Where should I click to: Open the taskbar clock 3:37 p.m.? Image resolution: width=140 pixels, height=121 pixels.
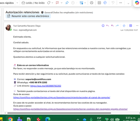click(131, 118)
